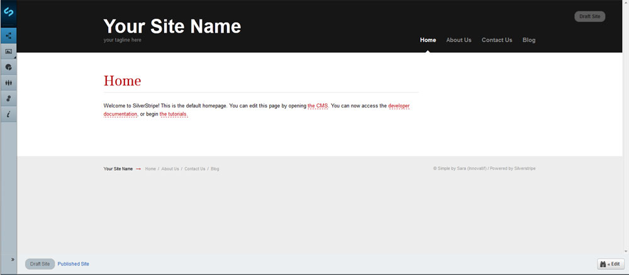Viewport: 629px width, 275px height.
Task: Open the Settings gears section
Action: [x=8, y=98]
